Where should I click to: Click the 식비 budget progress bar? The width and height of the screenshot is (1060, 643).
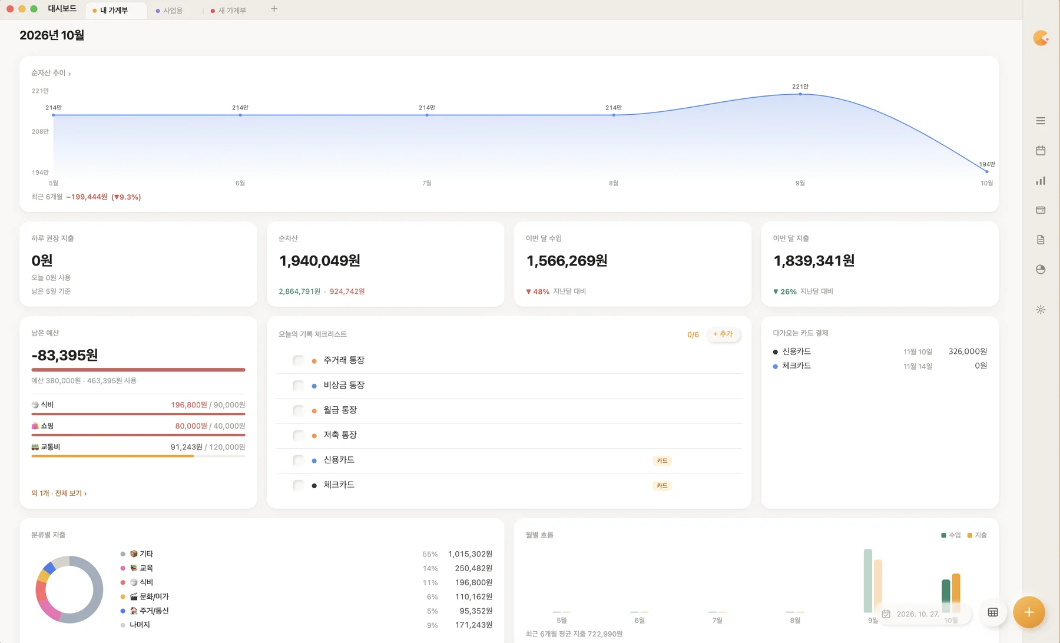click(138, 414)
